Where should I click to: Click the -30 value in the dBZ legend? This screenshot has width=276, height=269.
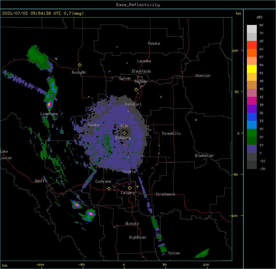click(262, 169)
